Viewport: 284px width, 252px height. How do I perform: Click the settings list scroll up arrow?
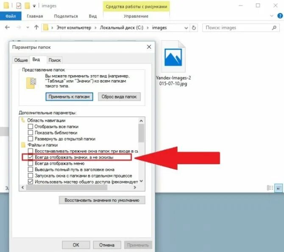coord(141,120)
